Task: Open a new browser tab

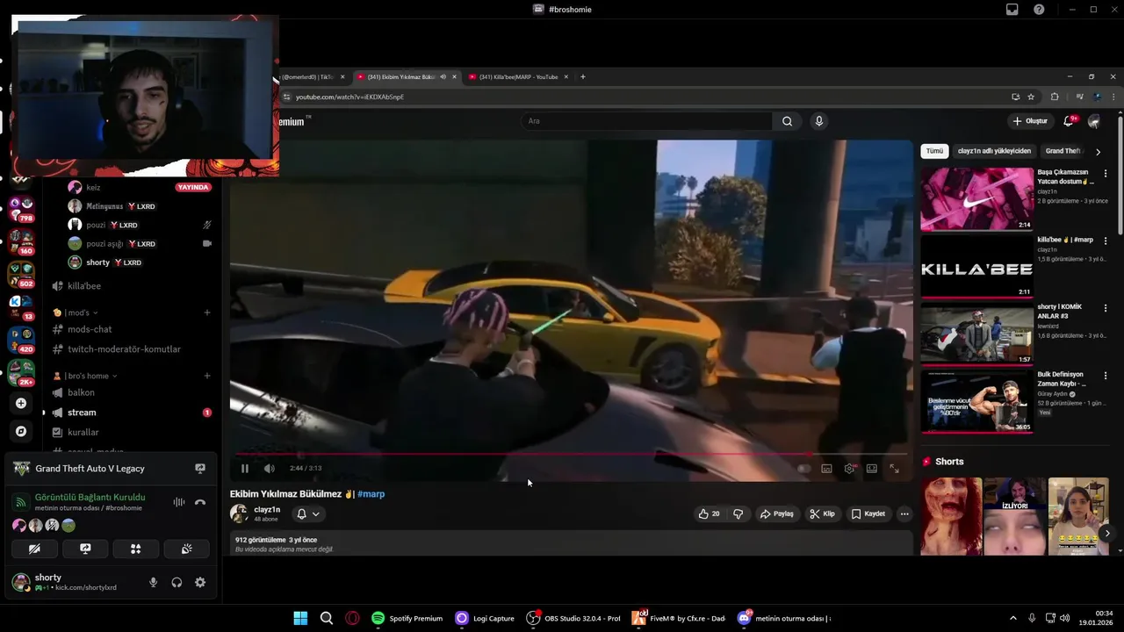Action: [583, 77]
